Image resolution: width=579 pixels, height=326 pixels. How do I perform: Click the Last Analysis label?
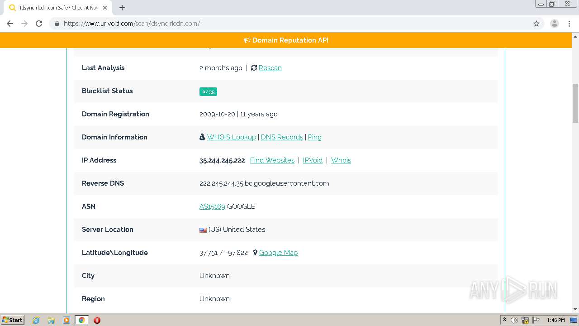coord(103,68)
